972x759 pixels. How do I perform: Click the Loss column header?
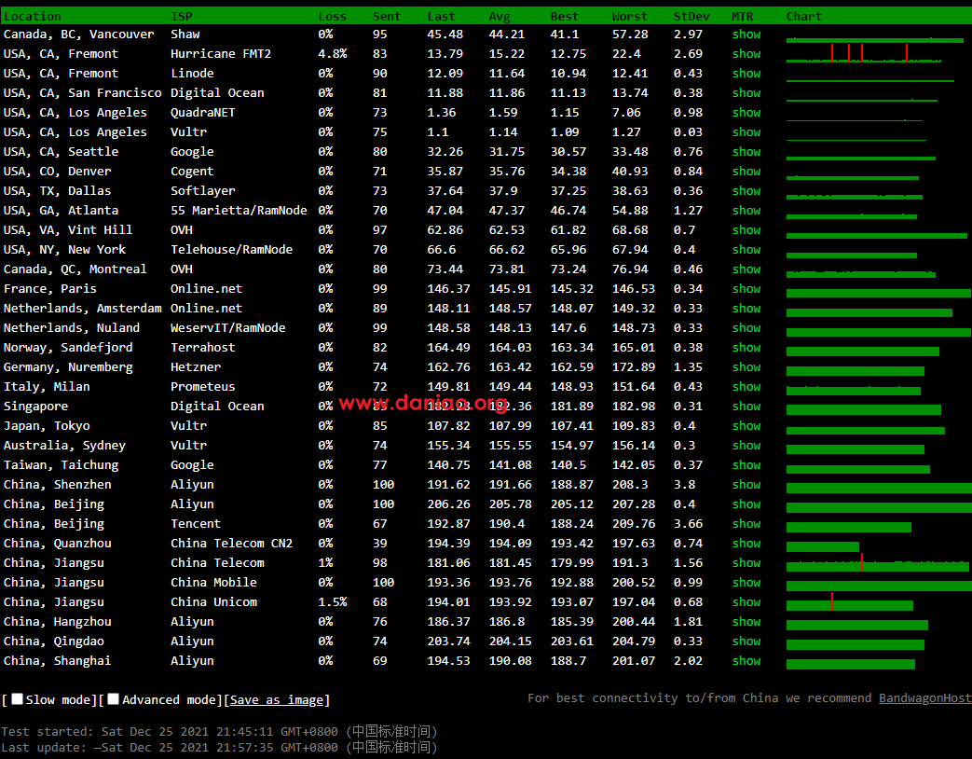click(x=333, y=16)
